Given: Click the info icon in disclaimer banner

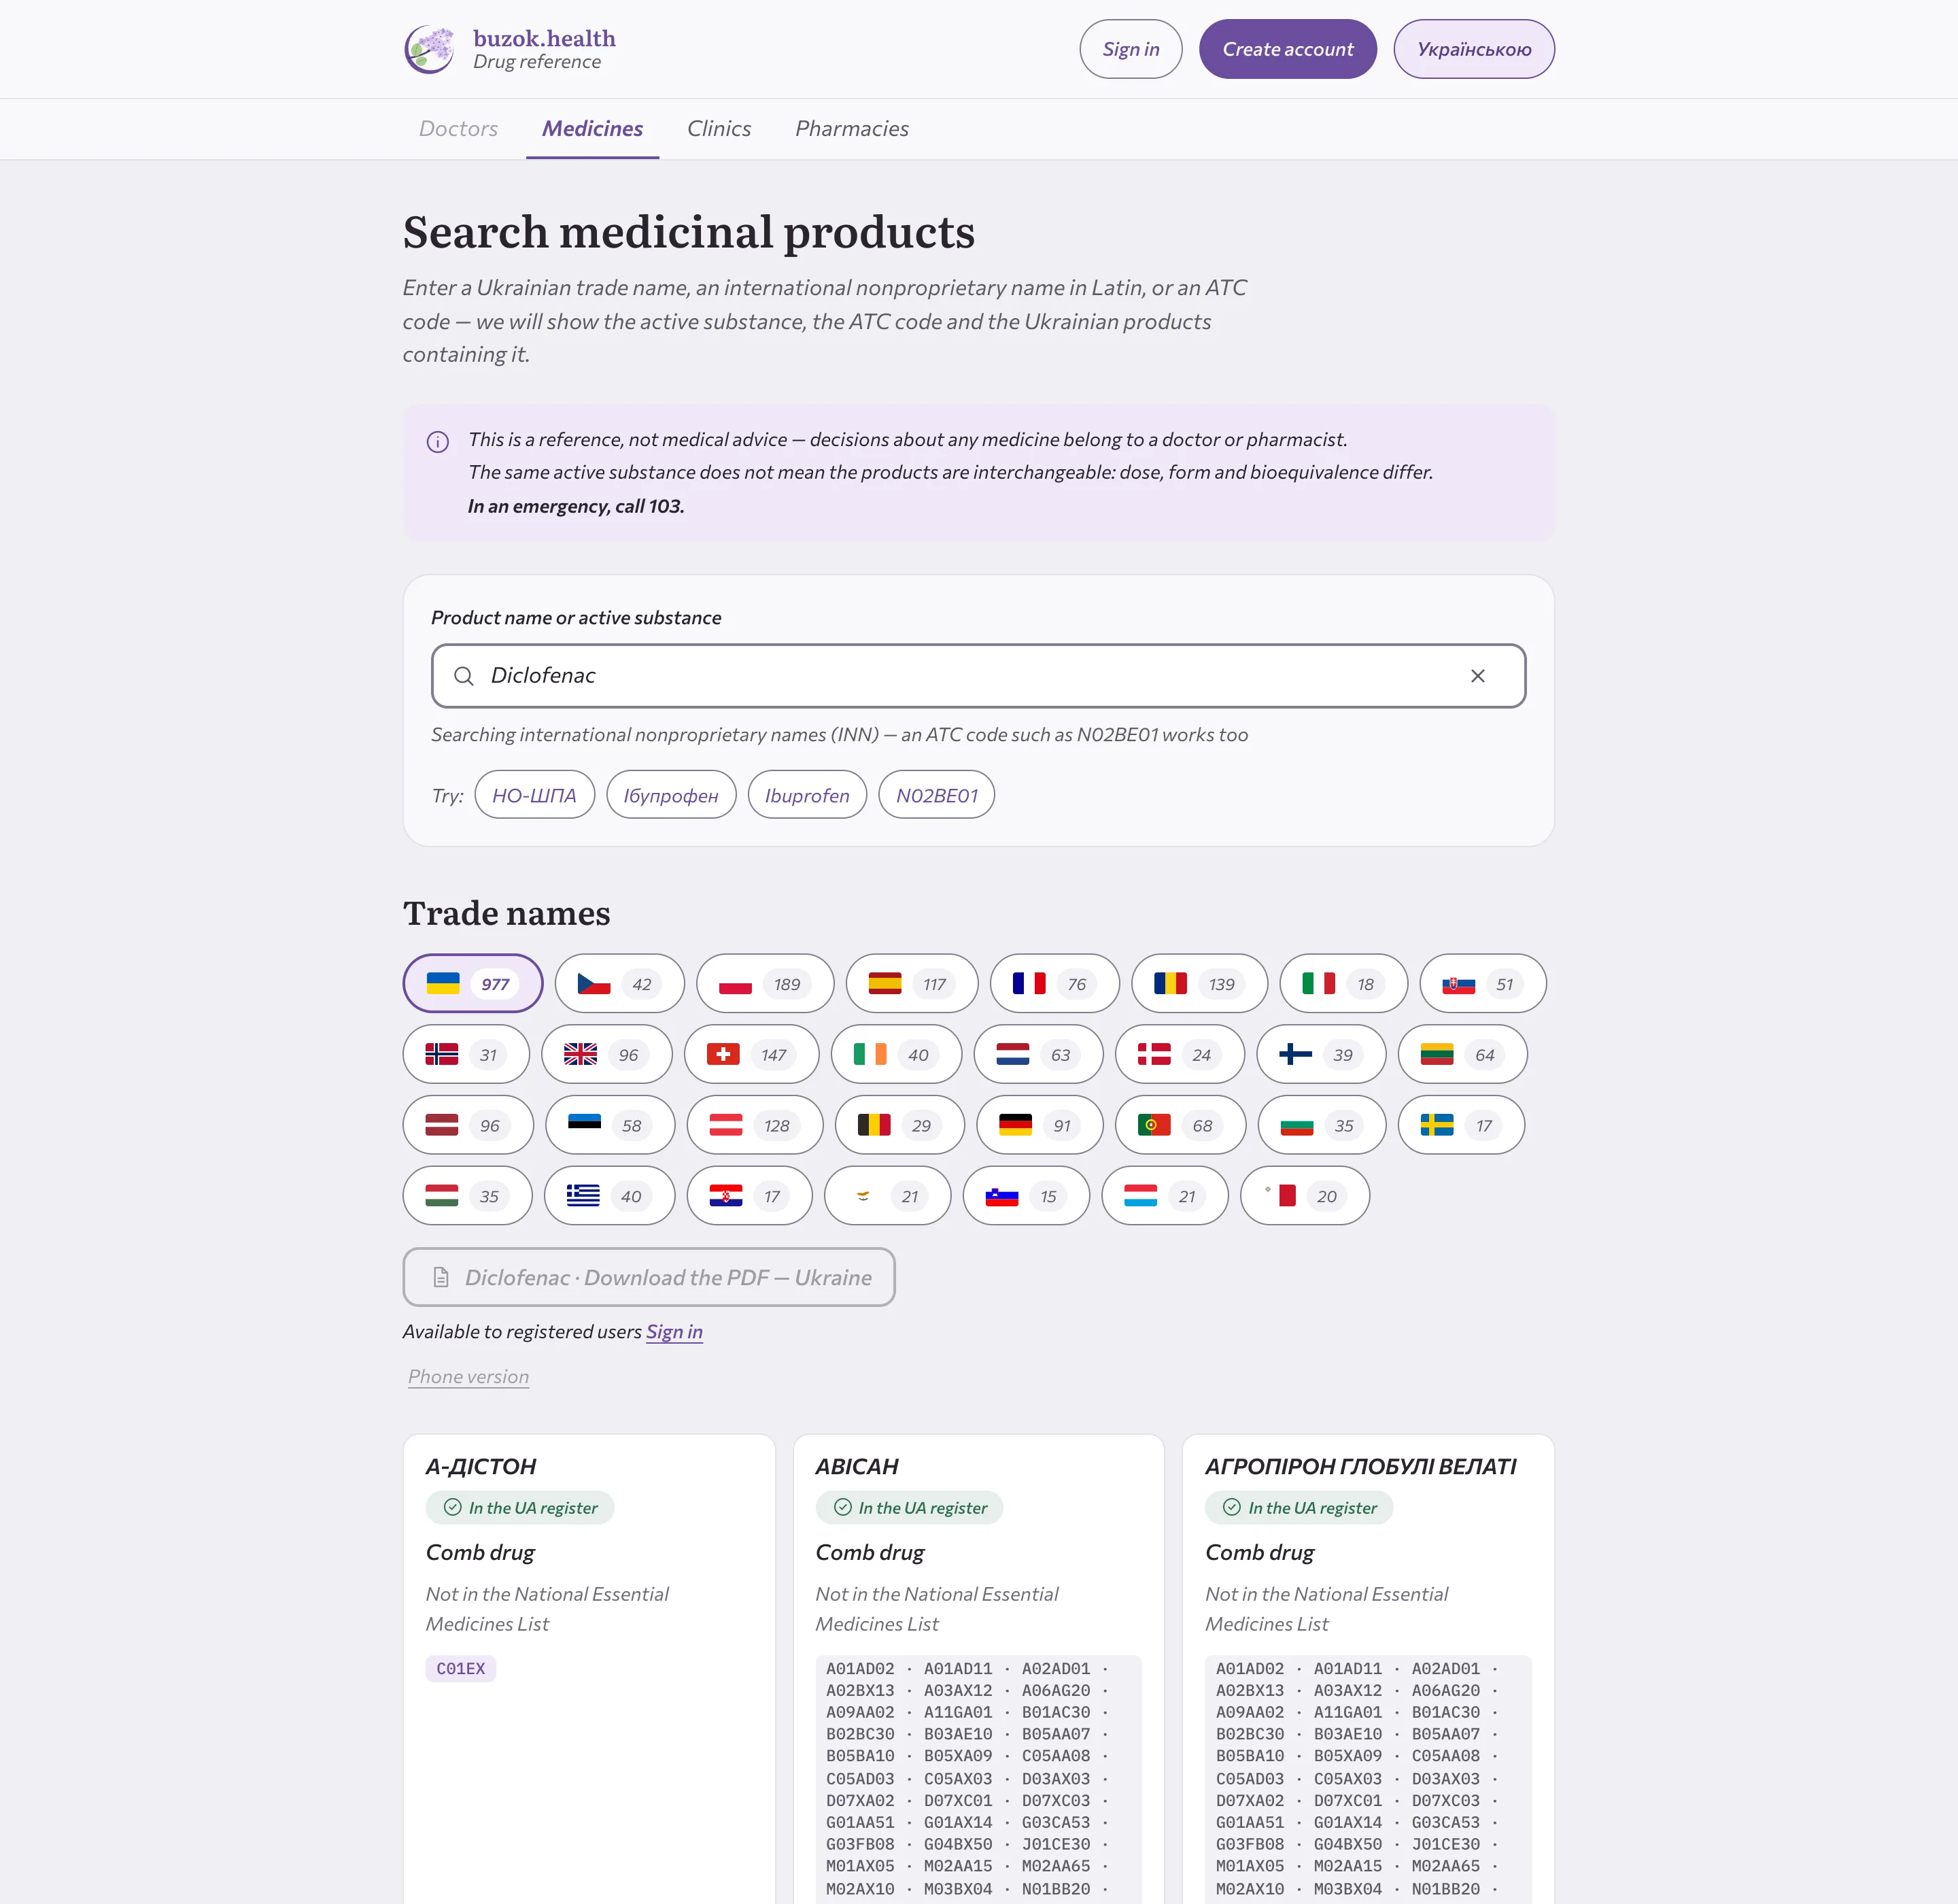Looking at the screenshot, I should click(x=438, y=441).
